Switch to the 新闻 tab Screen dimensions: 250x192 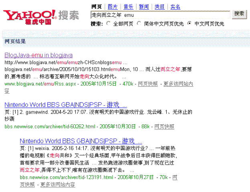pyautogui.click(x=144, y=7)
